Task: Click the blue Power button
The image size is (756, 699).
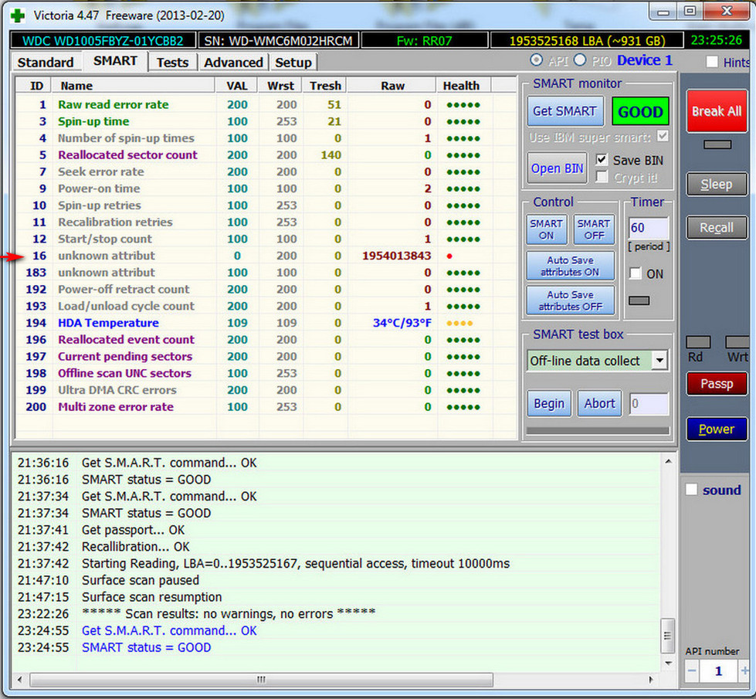Action: 716,429
